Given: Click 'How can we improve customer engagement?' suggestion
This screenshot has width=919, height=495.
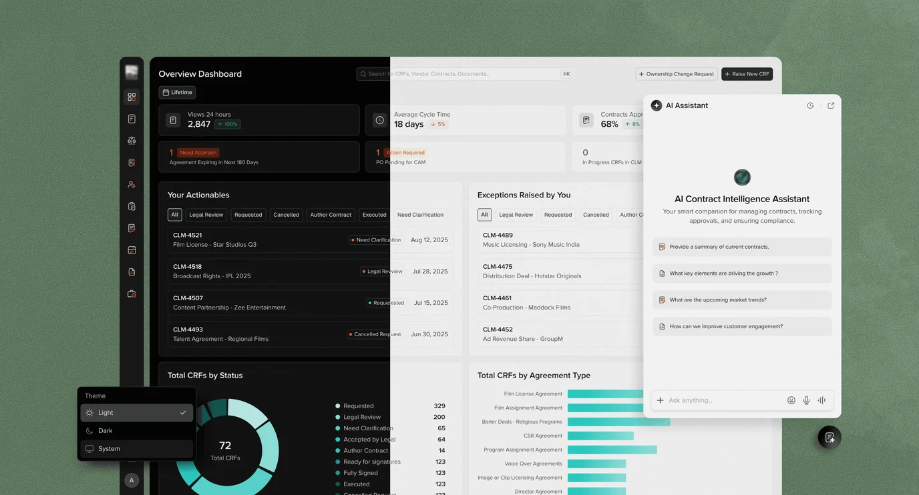Looking at the screenshot, I should coord(742,327).
